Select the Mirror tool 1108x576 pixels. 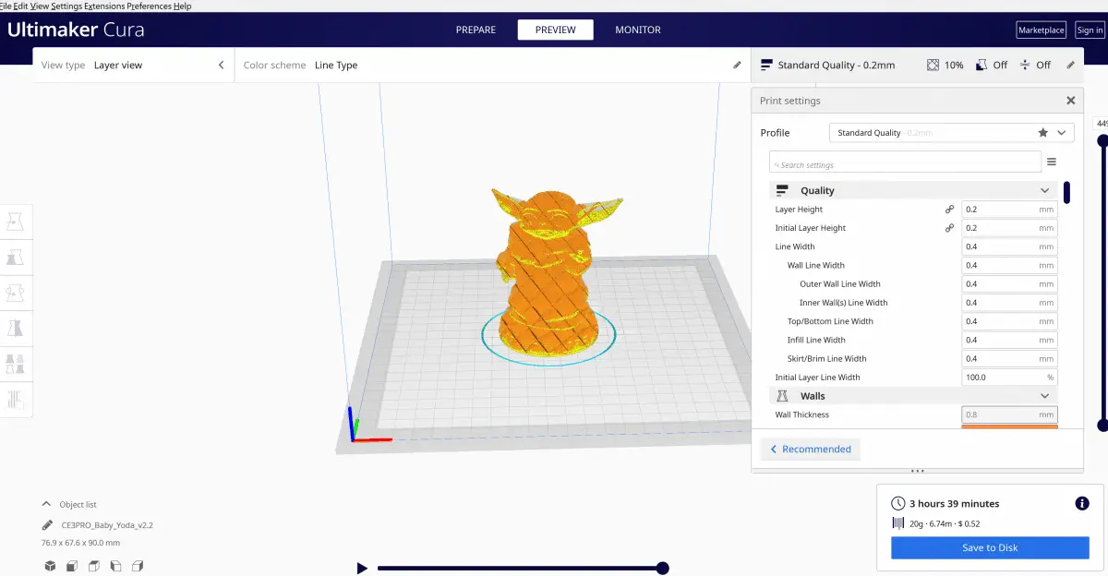pos(16,327)
